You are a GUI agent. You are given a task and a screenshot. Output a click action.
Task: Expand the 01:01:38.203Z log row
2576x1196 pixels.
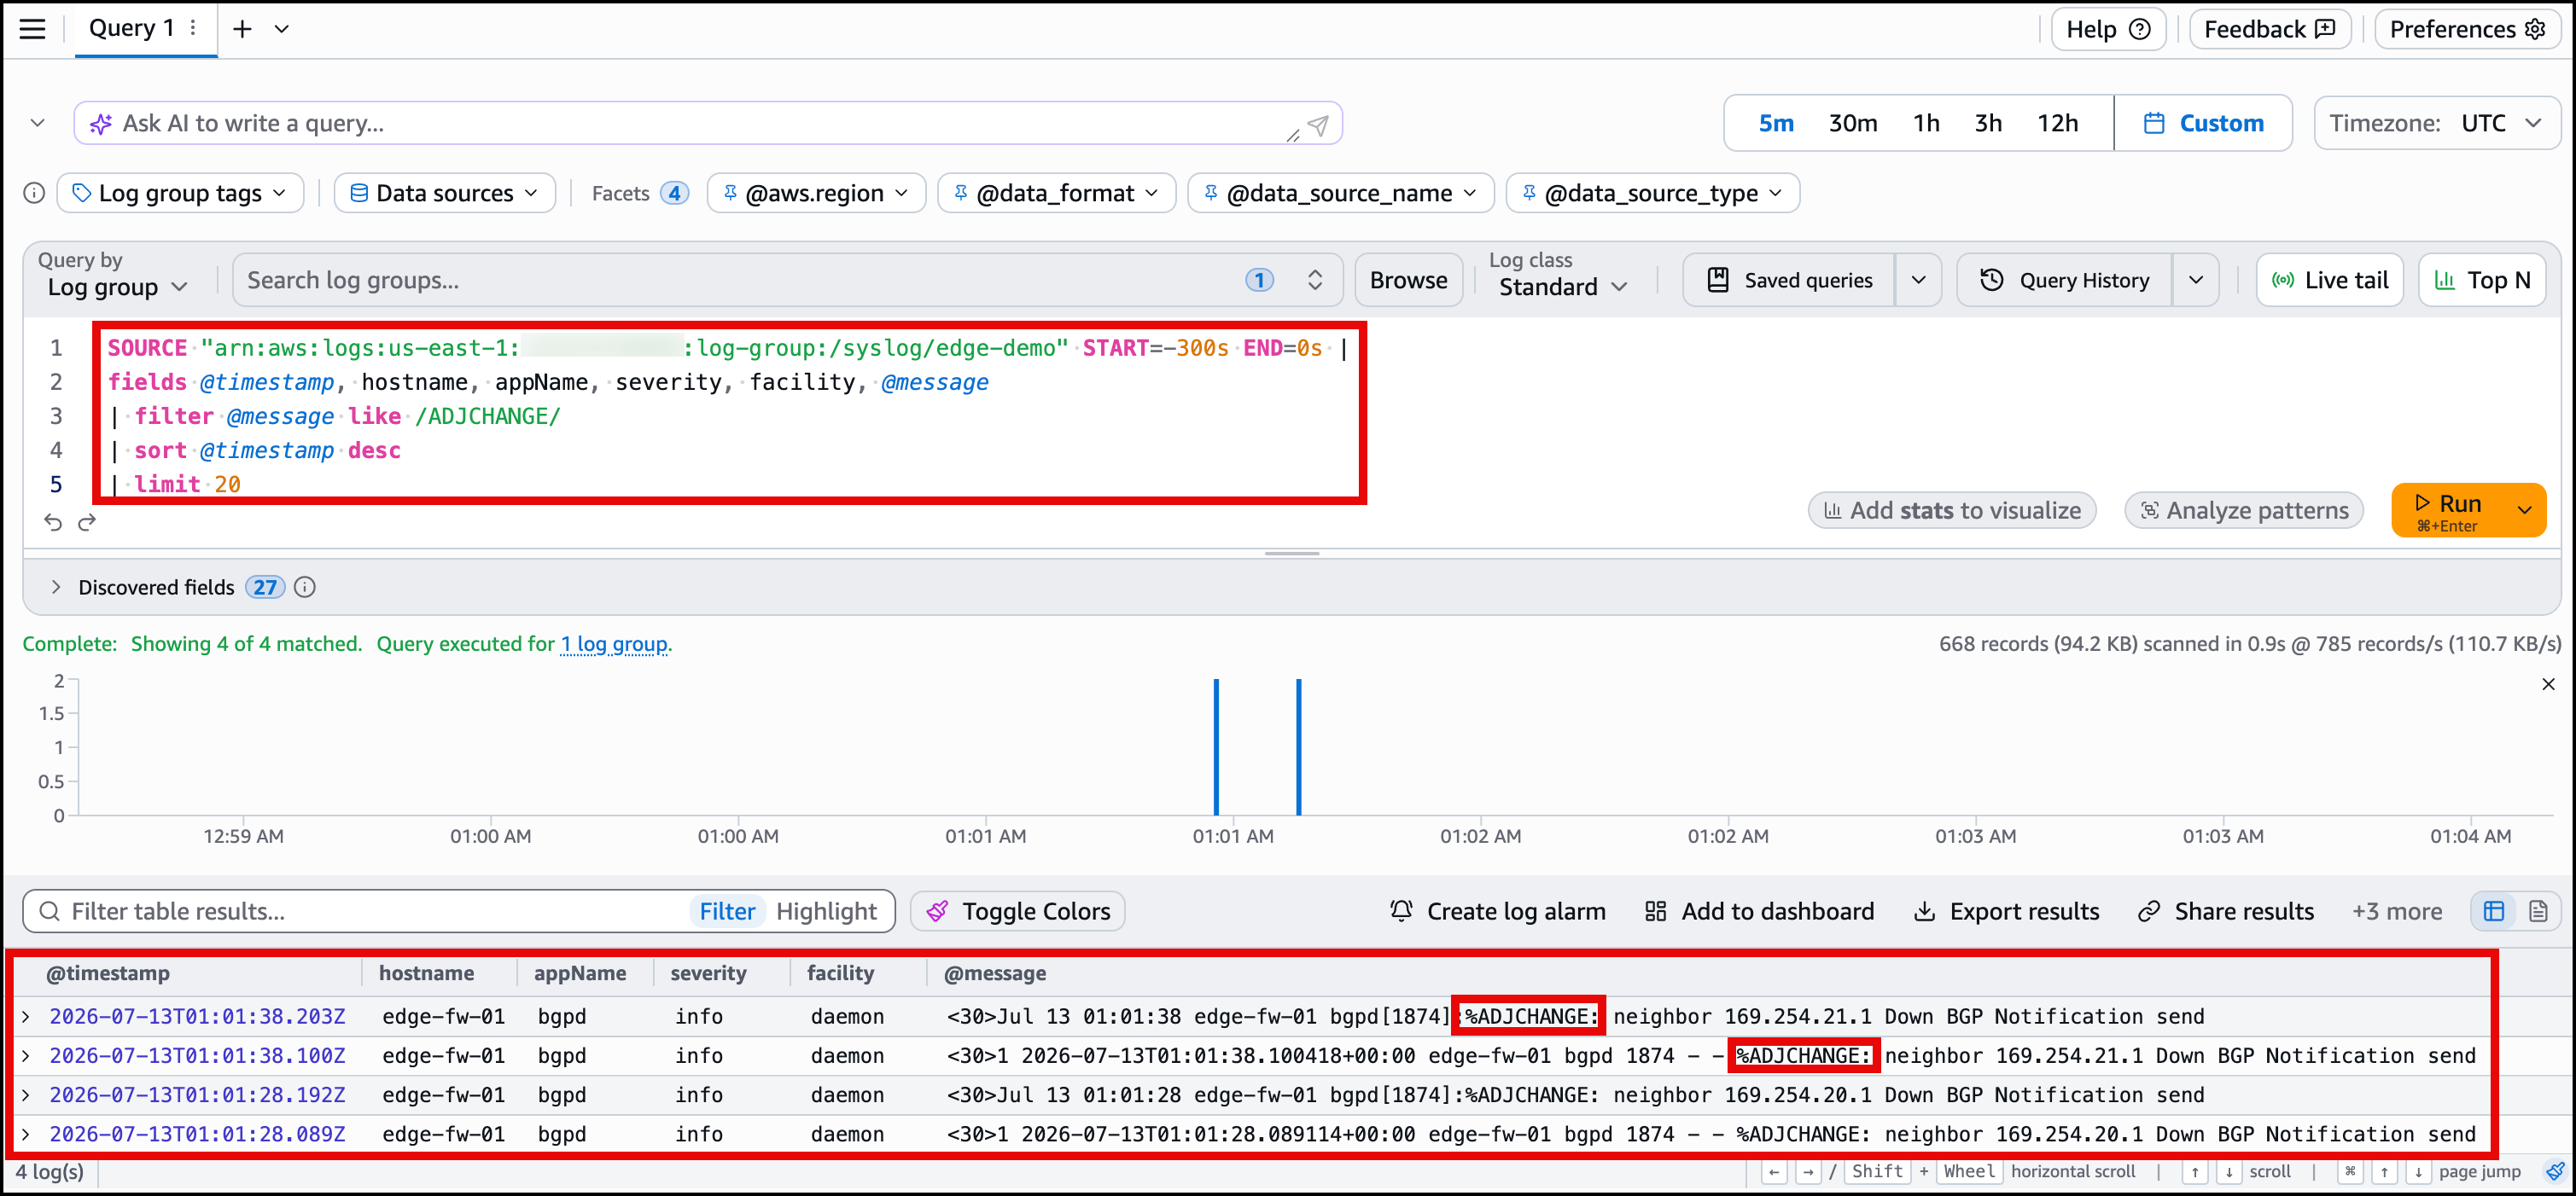26,1017
